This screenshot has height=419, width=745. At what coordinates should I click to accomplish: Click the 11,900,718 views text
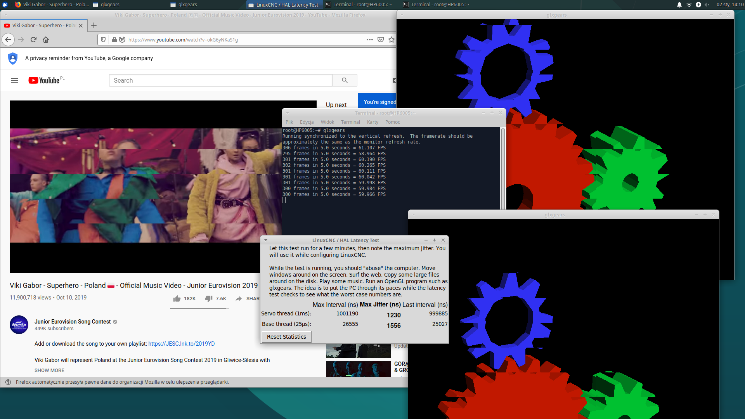coord(30,298)
